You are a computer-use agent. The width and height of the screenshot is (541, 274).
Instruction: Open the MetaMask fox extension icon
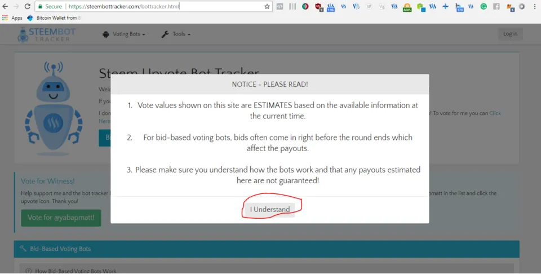[510, 7]
